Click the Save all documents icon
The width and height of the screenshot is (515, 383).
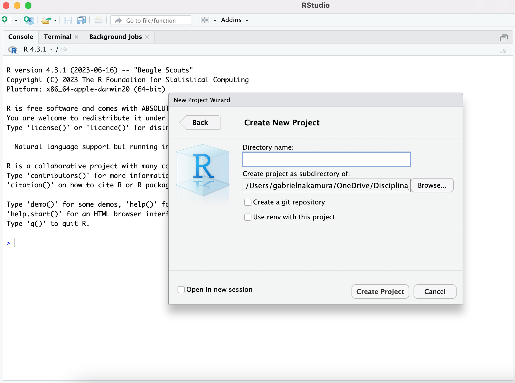click(81, 20)
